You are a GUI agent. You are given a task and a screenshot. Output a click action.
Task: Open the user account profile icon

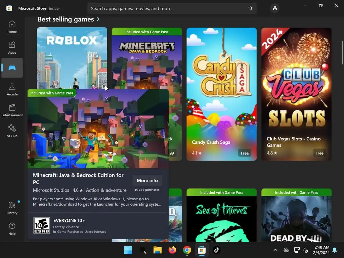(x=275, y=8)
